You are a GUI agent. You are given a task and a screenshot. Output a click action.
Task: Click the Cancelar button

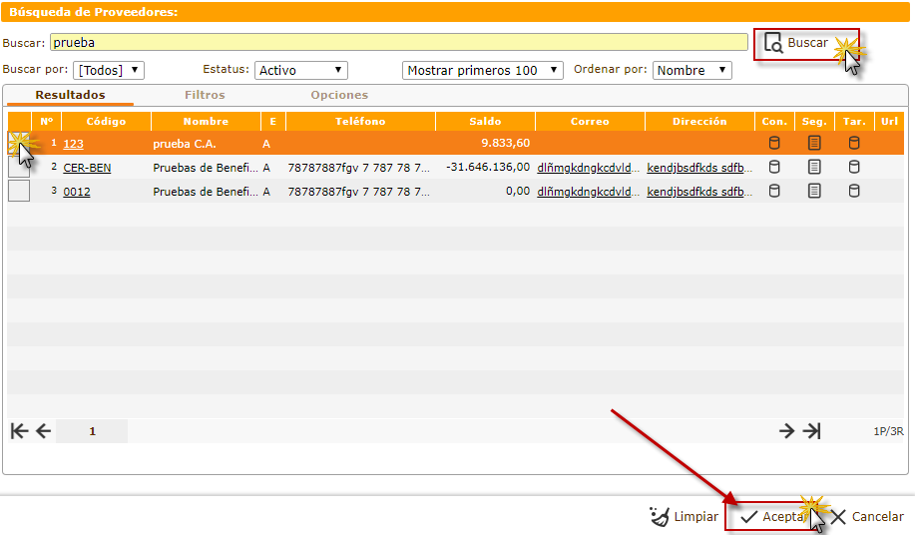click(x=867, y=516)
